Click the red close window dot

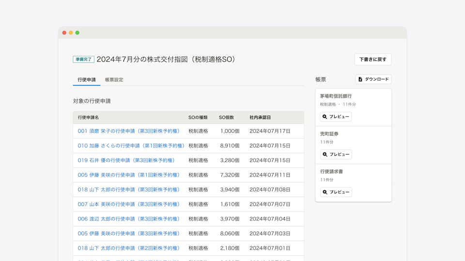click(64, 33)
